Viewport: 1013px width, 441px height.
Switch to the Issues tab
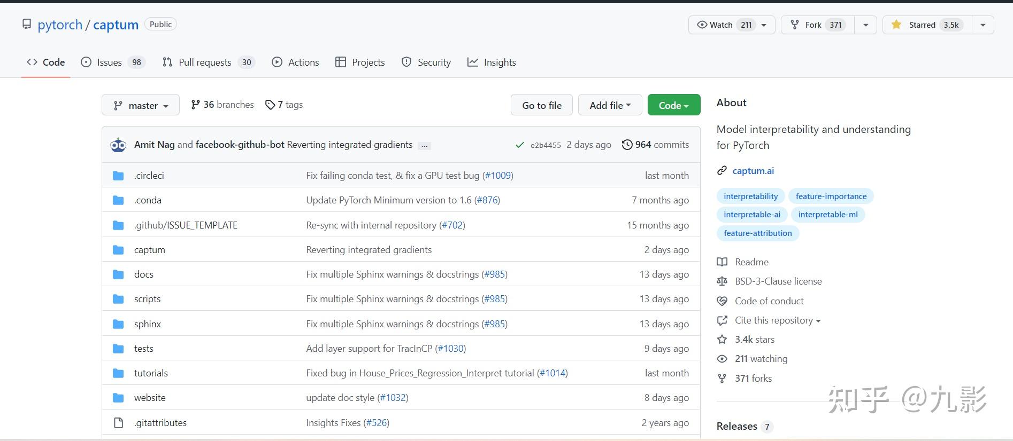pyautogui.click(x=113, y=62)
